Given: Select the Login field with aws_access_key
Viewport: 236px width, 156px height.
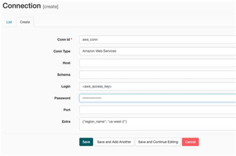Looking at the screenshot, I should pos(157,86).
